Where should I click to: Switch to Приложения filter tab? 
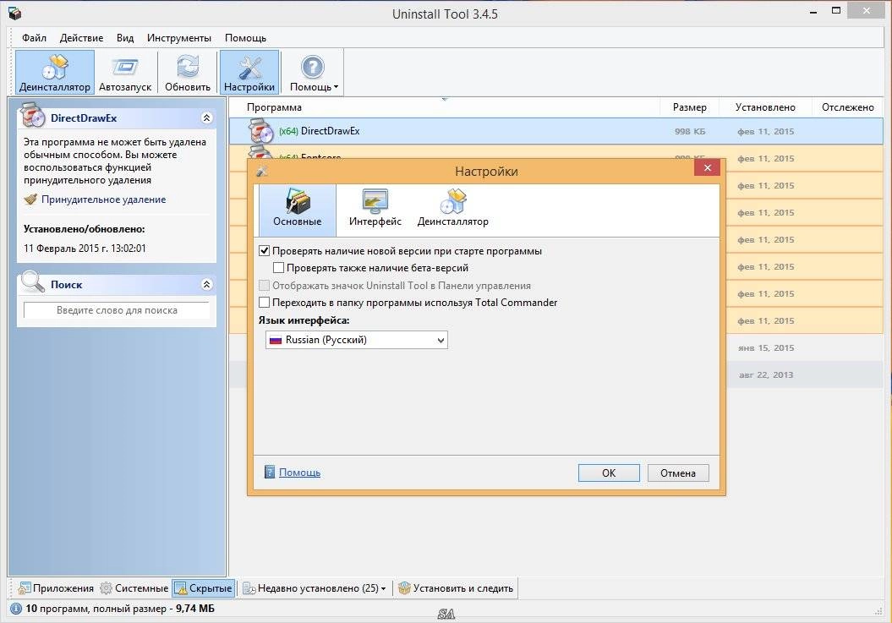pyautogui.click(x=56, y=588)
